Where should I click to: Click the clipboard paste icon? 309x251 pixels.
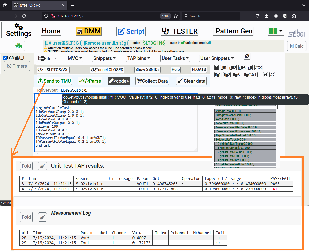[216, 68]
